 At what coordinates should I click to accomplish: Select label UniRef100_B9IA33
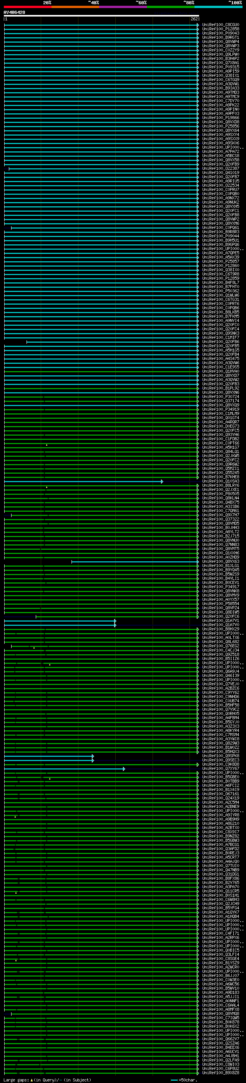(x=221, y=88)
